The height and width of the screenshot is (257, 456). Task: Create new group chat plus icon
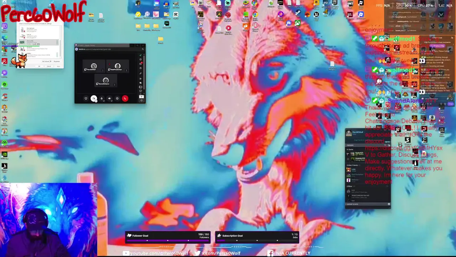(389, 204)
